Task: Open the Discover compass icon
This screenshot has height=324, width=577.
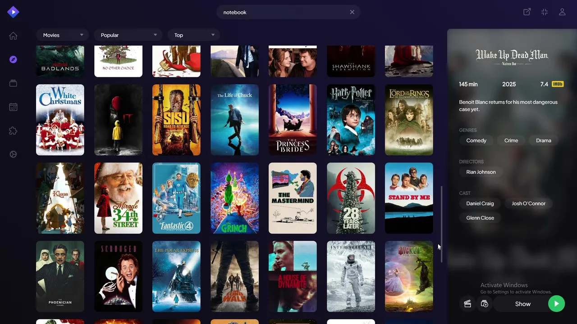Action: [x=13, y=59]
